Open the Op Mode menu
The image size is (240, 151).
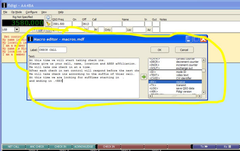point(16,12)
